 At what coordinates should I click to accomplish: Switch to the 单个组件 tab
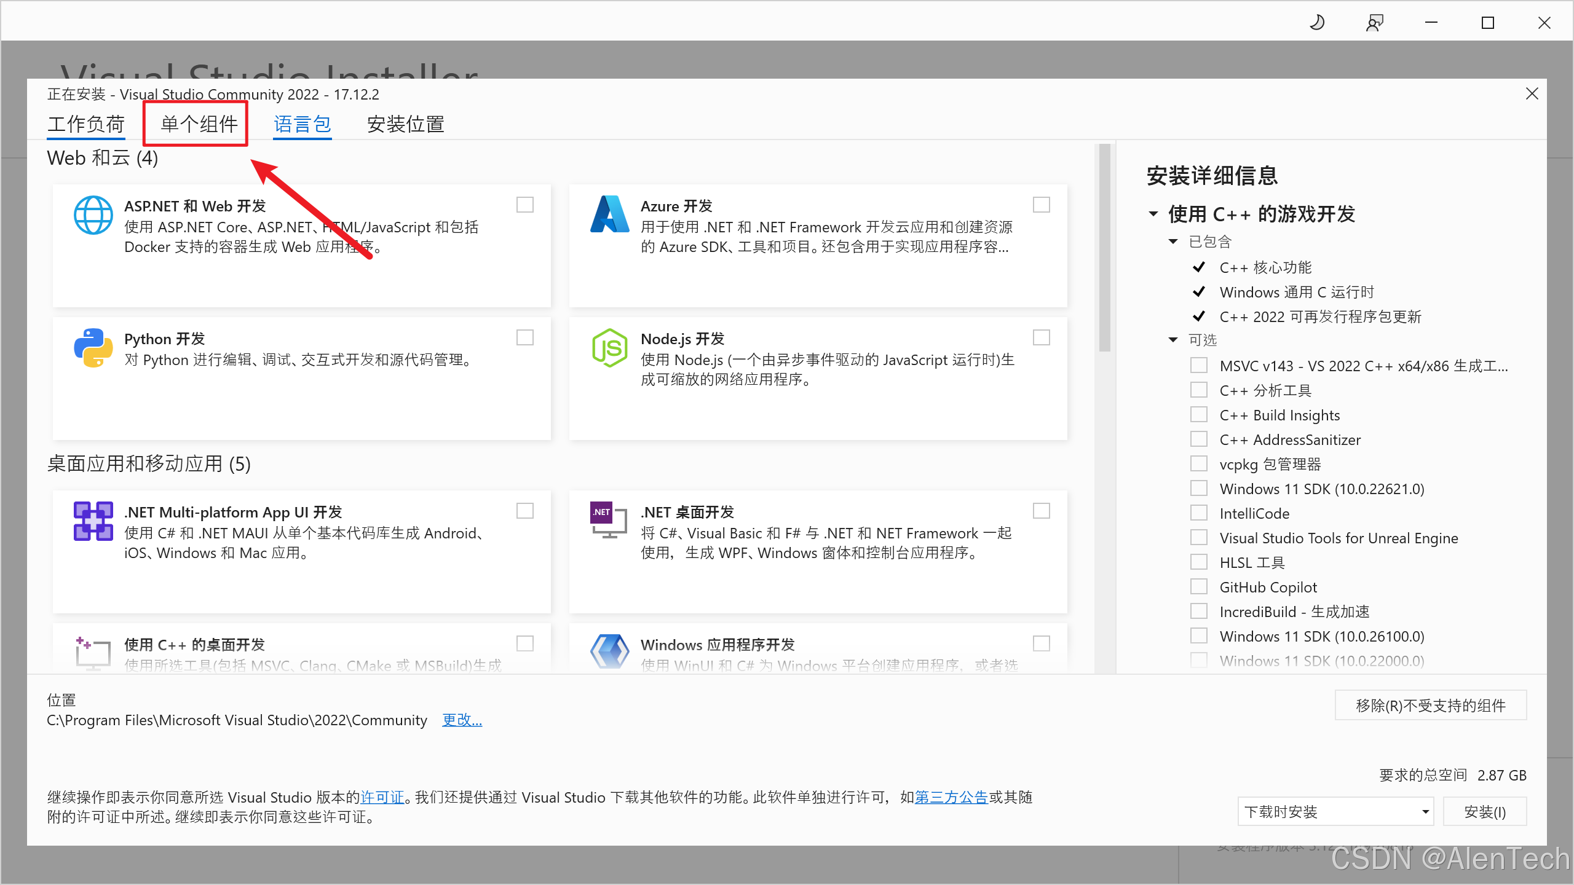199,124
